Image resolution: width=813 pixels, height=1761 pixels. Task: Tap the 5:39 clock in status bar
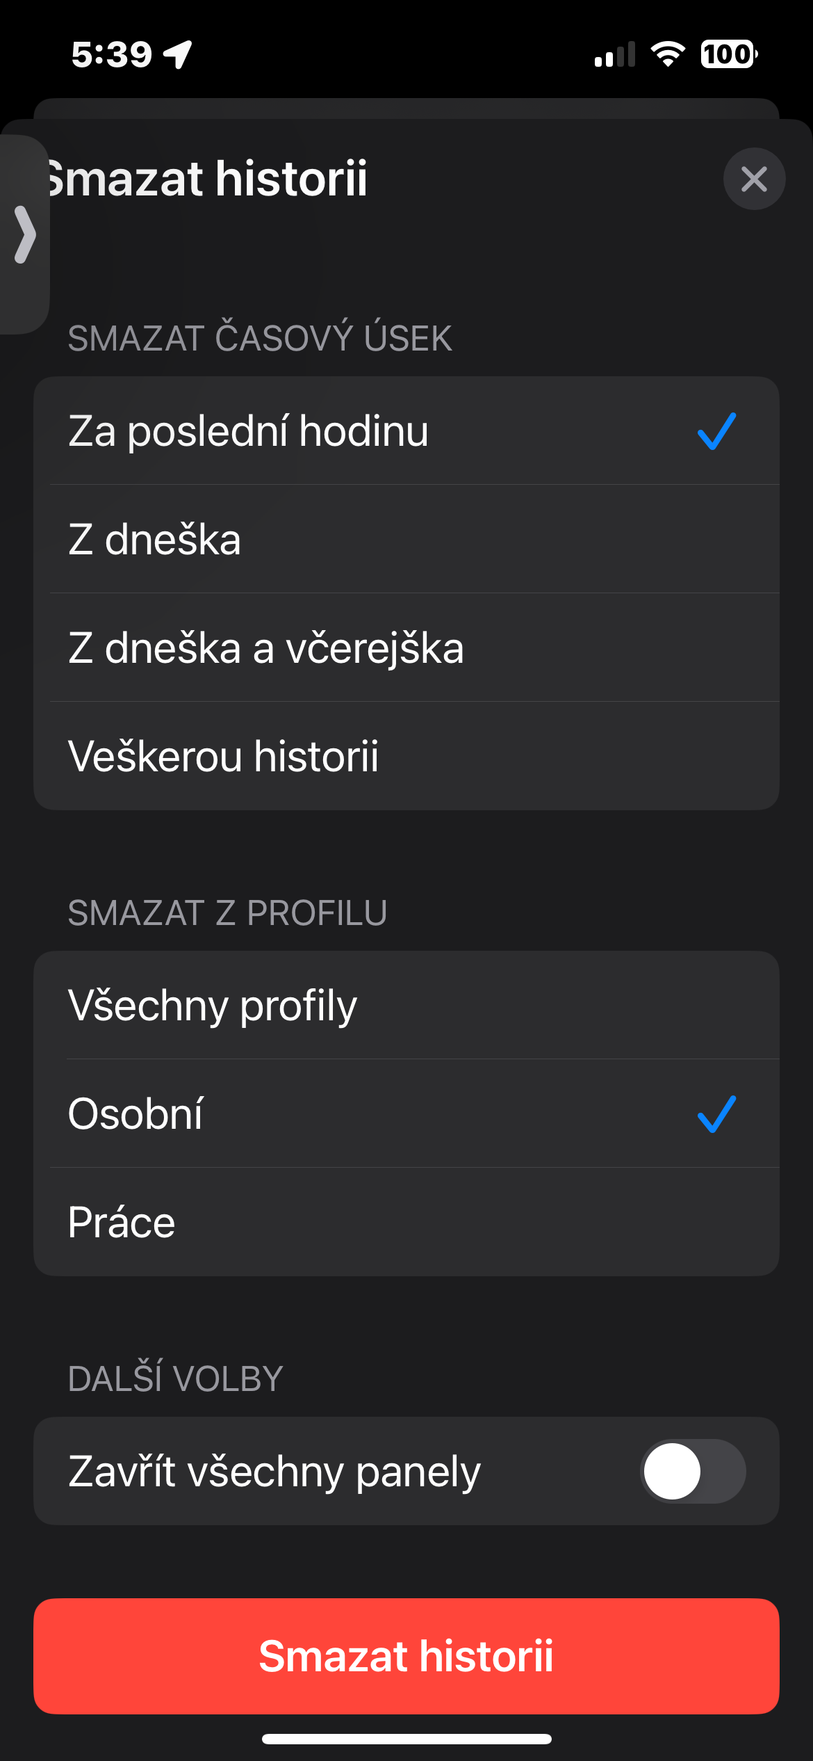112,54
